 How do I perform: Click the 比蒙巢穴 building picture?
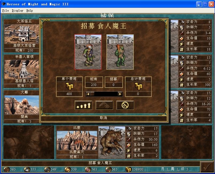coord(77,141)
